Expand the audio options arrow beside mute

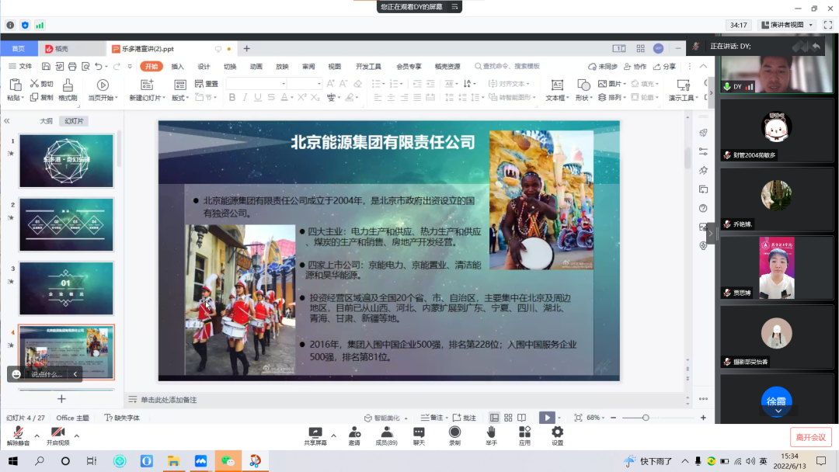[x=37, y=436]
